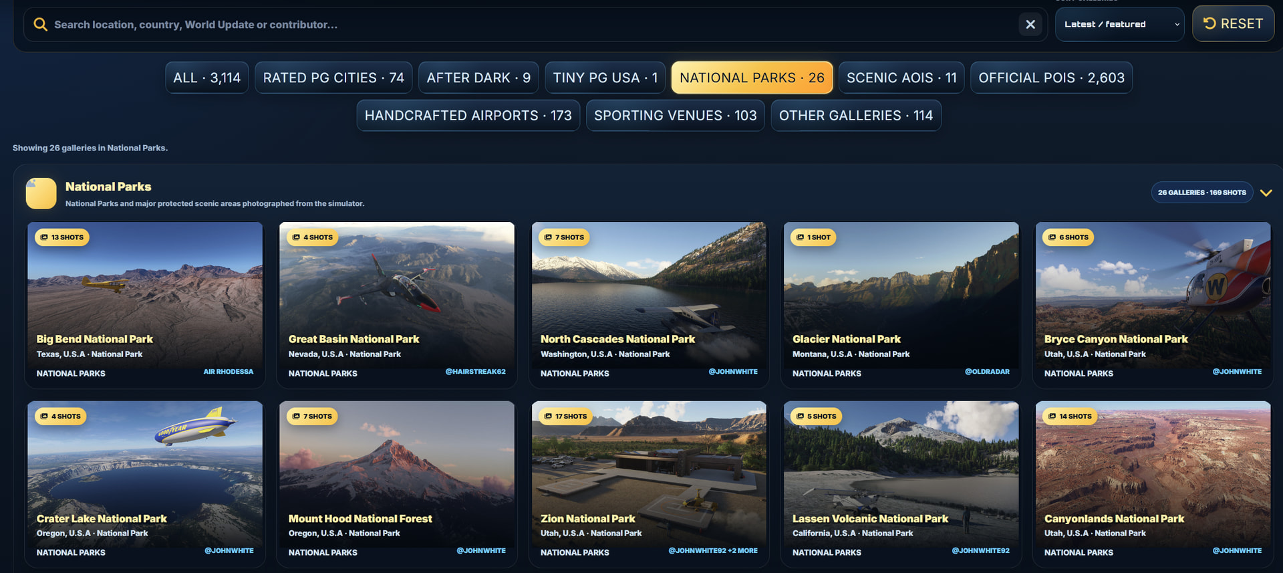The image size is (1283, 573).
Task: Filter by SPORTING VENUES
Action: pos(676,116)
